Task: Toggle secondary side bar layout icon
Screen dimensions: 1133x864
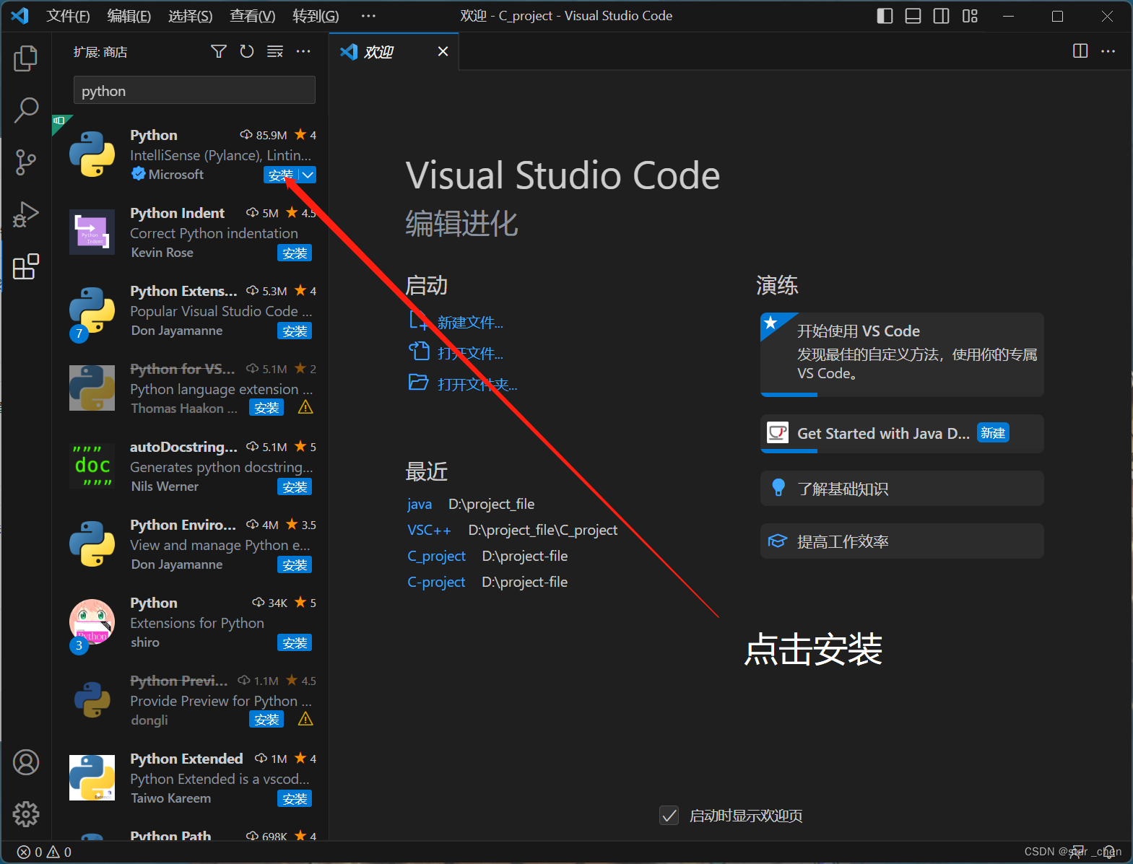Action: 942,16
